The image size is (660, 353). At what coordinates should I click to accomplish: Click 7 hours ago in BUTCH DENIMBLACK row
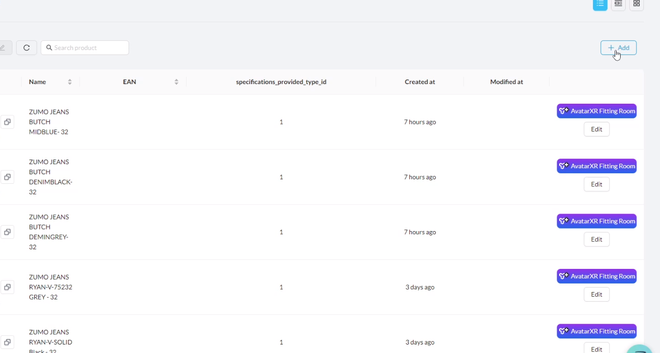tap(420, 177)
